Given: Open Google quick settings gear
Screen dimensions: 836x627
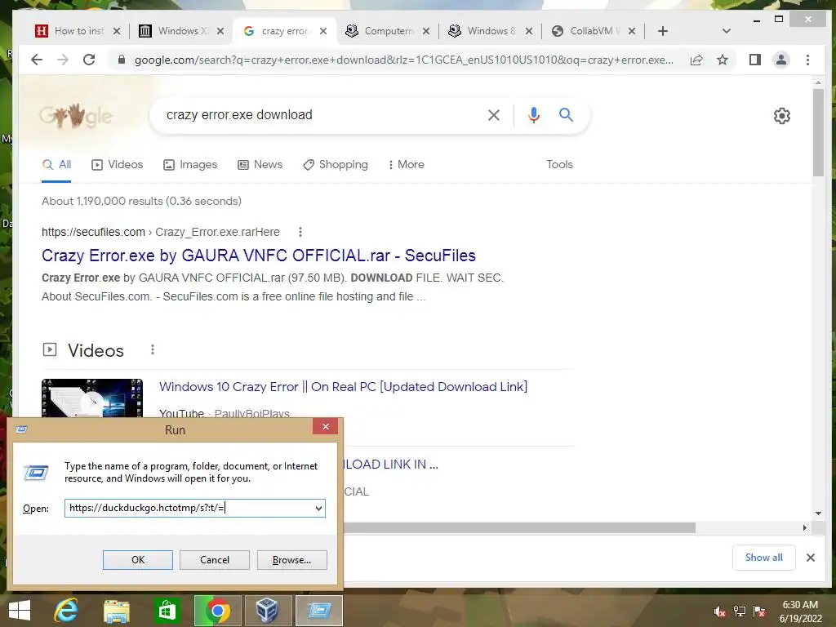Looking at the screenshot, I should 781,116.
